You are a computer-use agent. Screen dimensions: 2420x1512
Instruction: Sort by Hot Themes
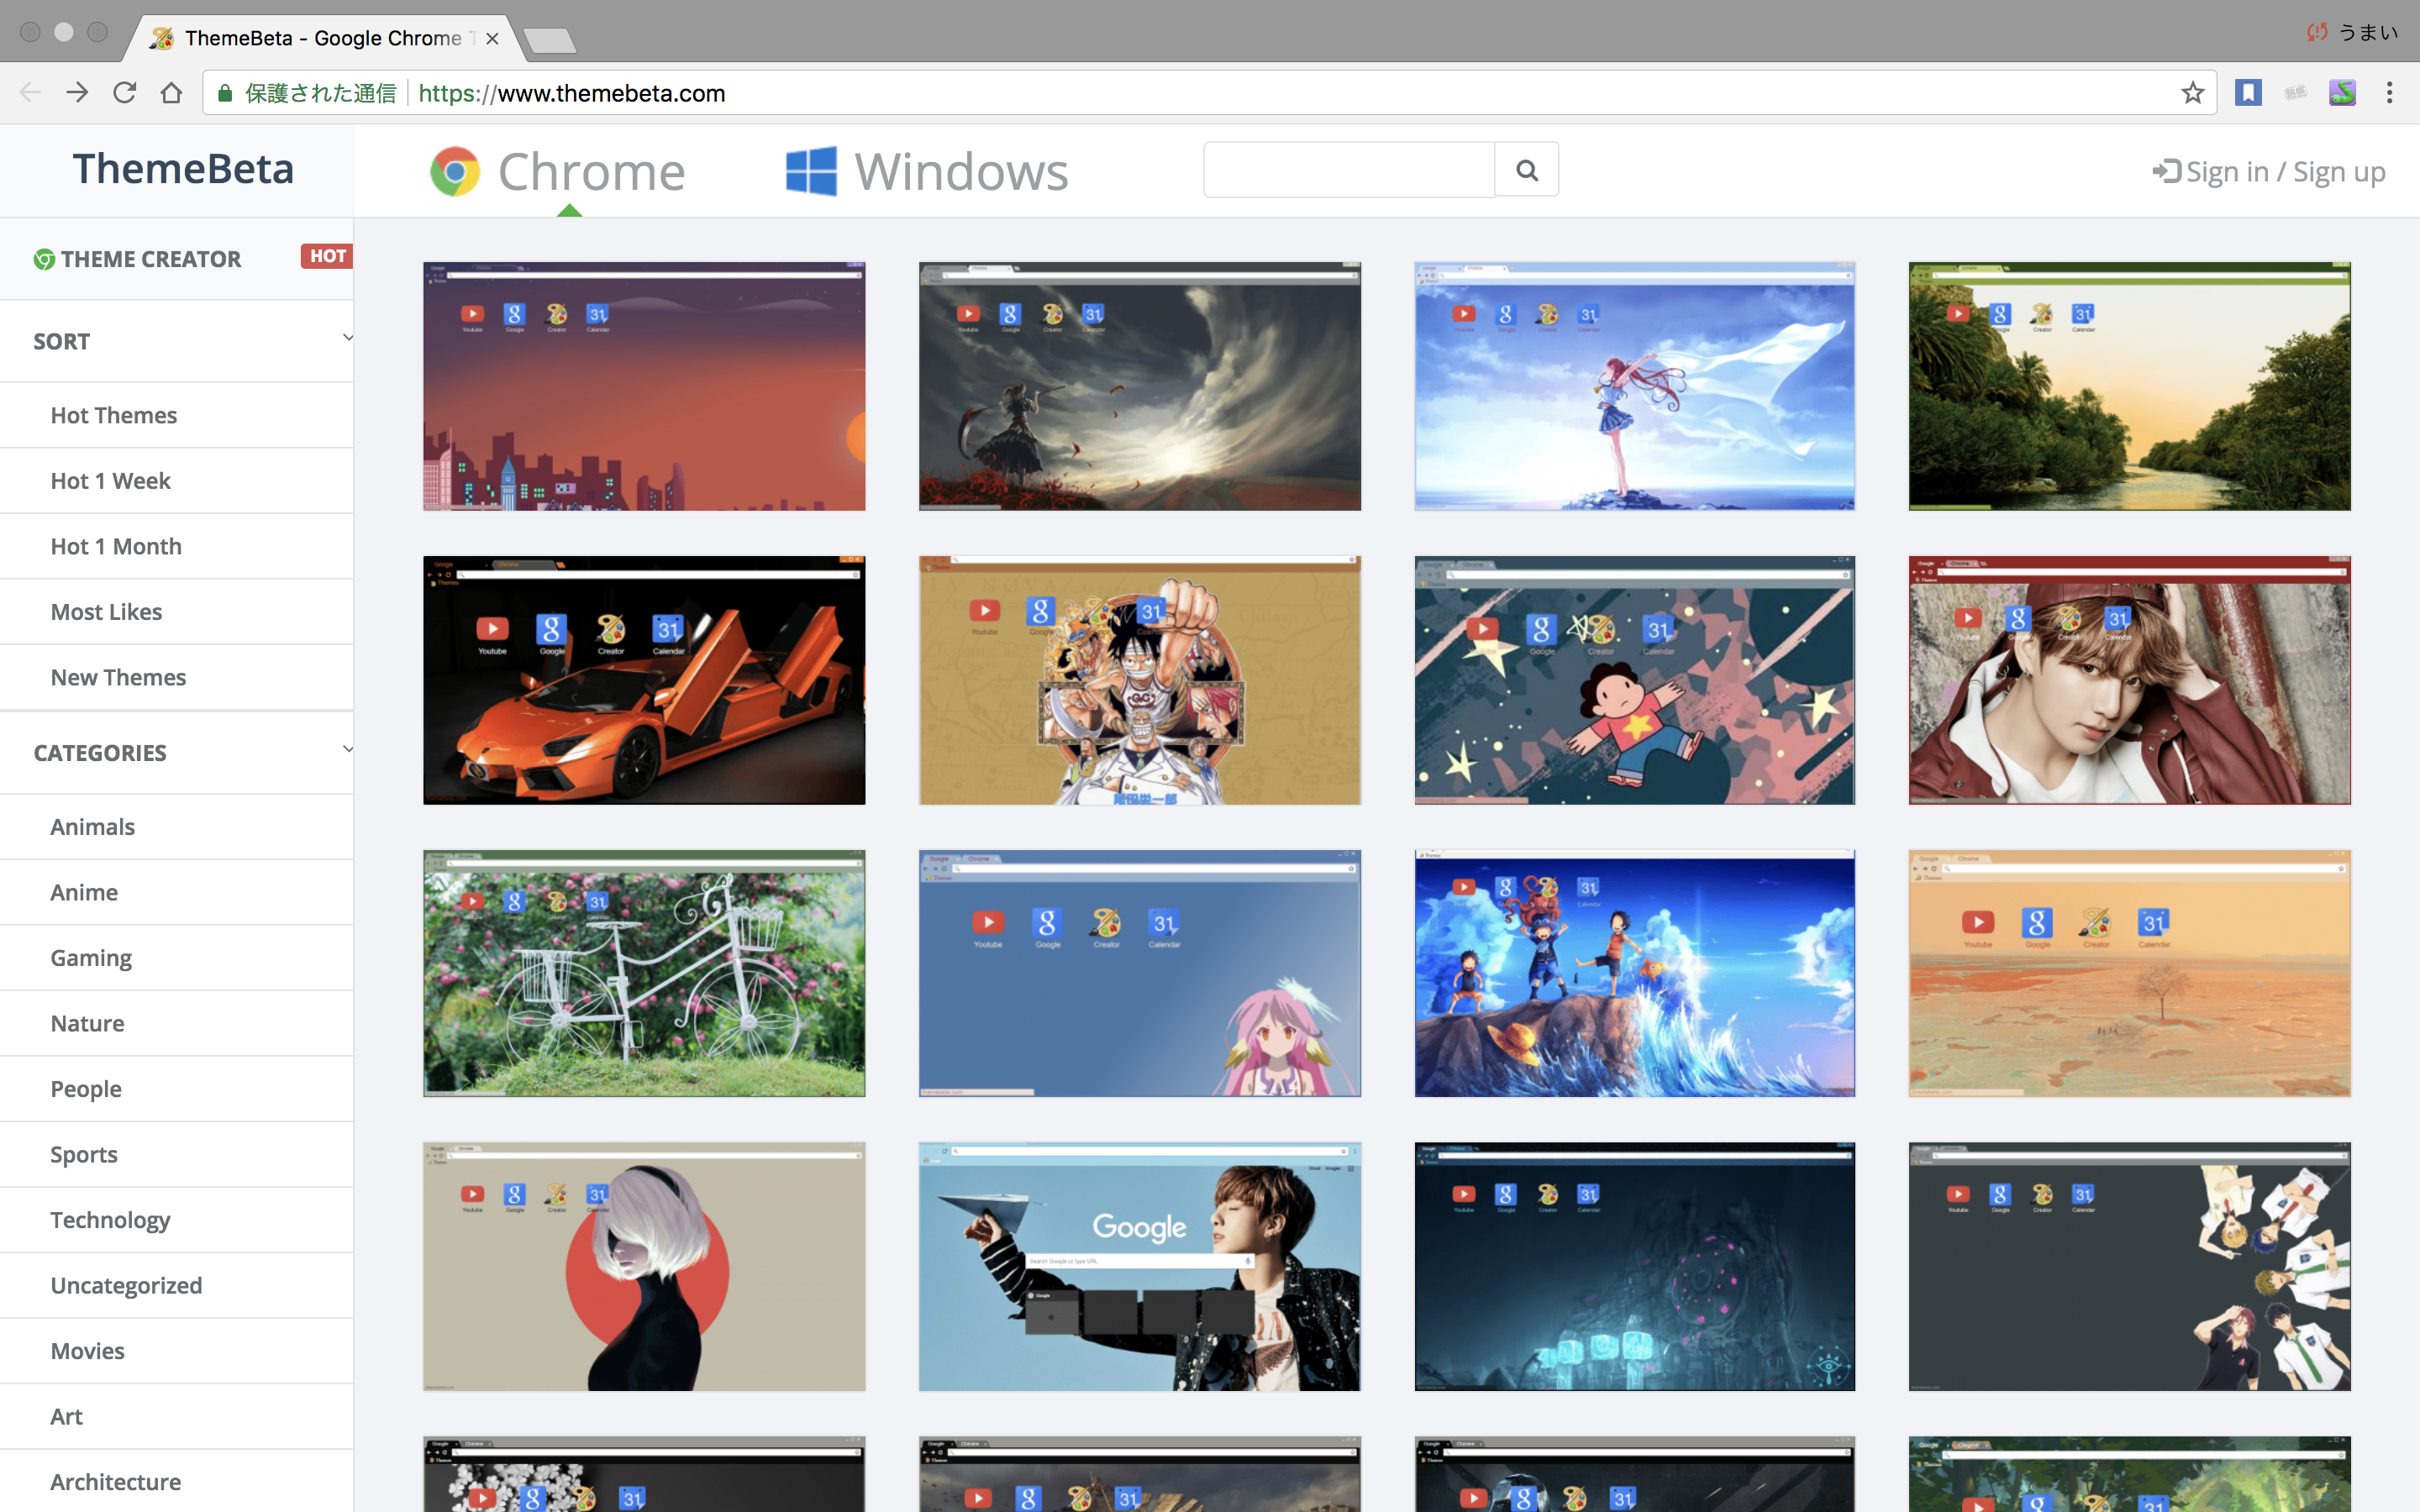click(114, 415)
